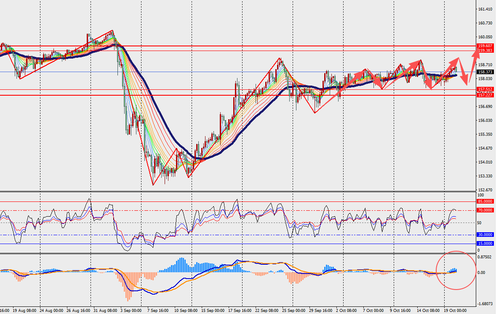Screen dimensions: 496x314
Task: Select the 7 Sep 16:00 time label
Action: click(158, 311)
